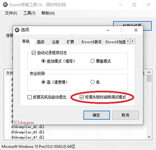
Task: Select 低 security level radio button
Action: (92, 82)
